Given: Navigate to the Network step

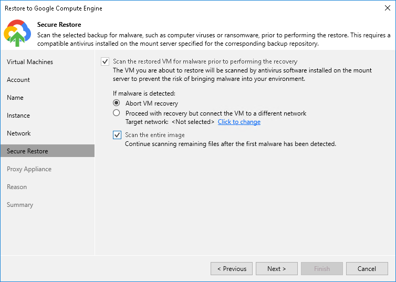Looking at the screenshot, I should 19,133.
